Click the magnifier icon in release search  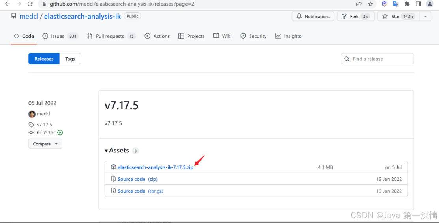[x=347, y=59]
